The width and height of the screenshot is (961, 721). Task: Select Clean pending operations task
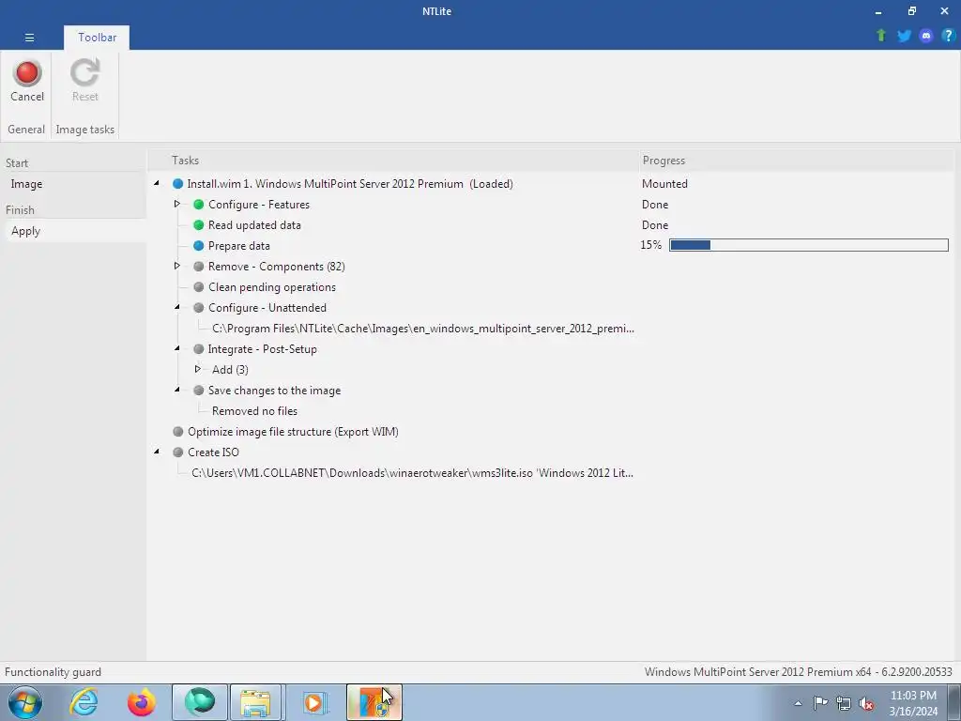[x=272, y=287]
